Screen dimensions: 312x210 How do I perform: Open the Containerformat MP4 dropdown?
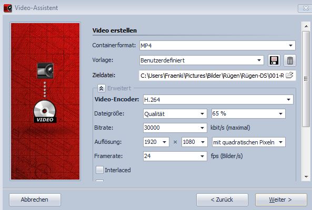pyautogui.click(x=217, y=46)
